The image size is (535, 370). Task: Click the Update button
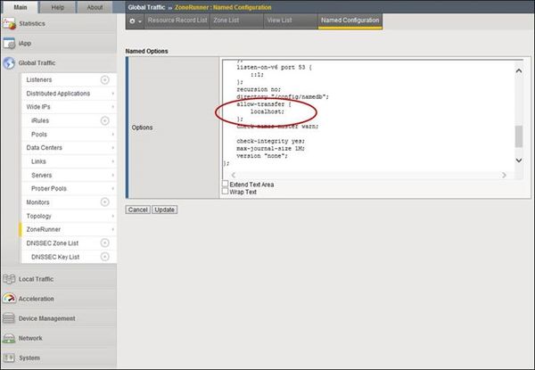(164, 210)
